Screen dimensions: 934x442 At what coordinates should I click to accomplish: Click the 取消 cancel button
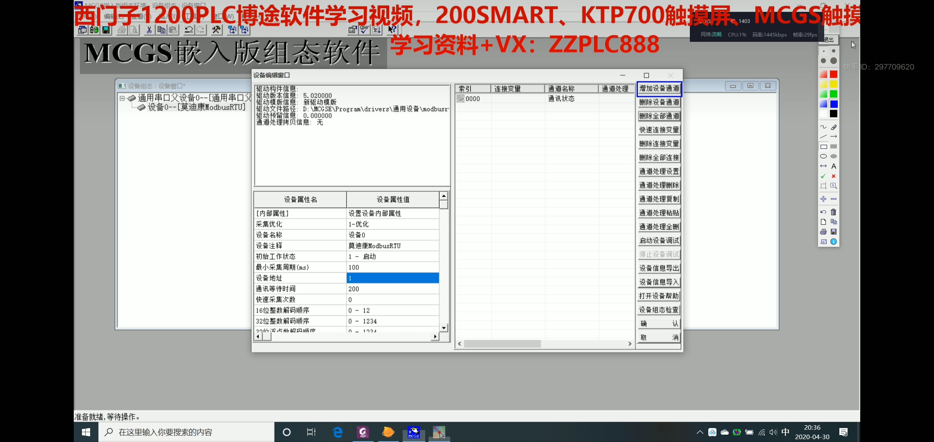coord(659,338)
